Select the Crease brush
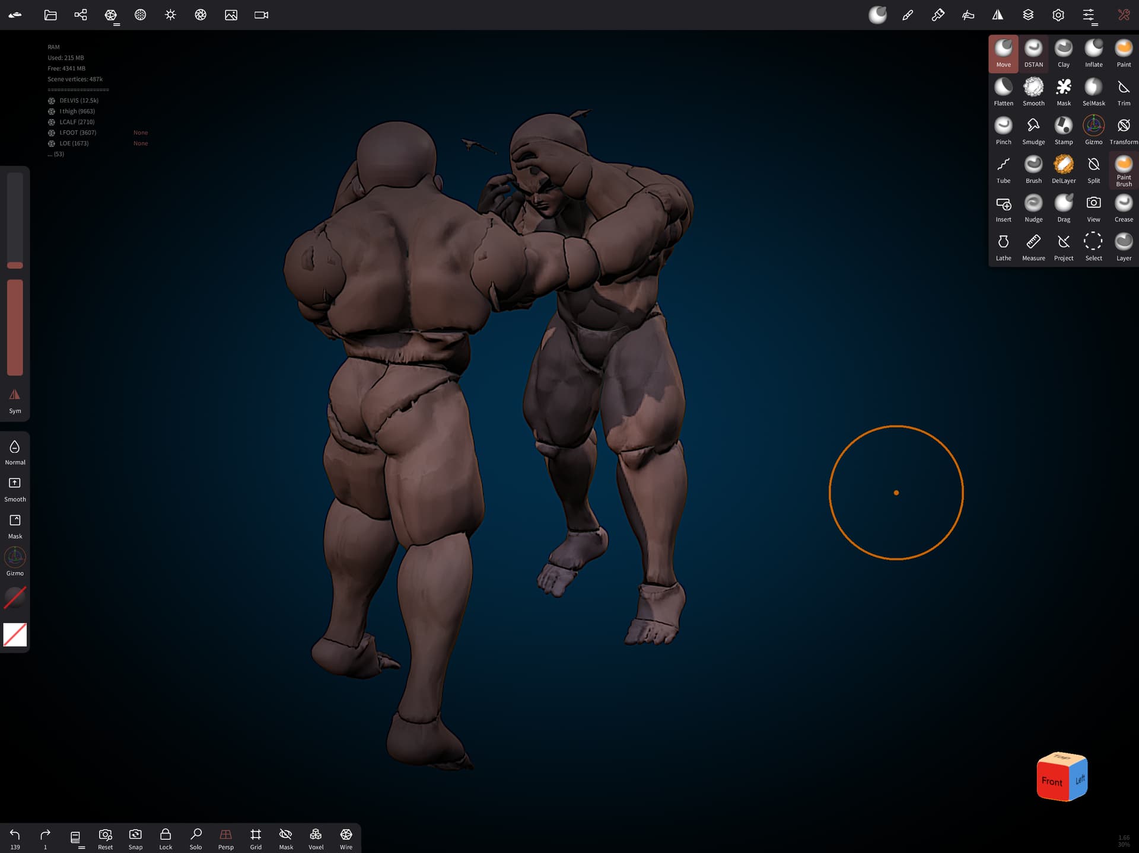This screenshot has height=853, width=1139. [x=1123, y=208]
